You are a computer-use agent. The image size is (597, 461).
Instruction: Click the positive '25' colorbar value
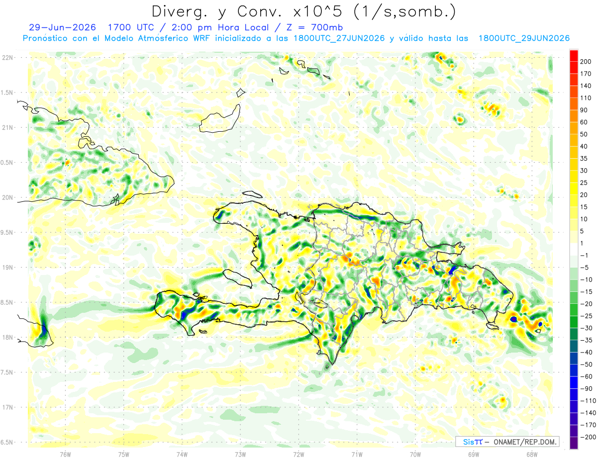point(584,183)
